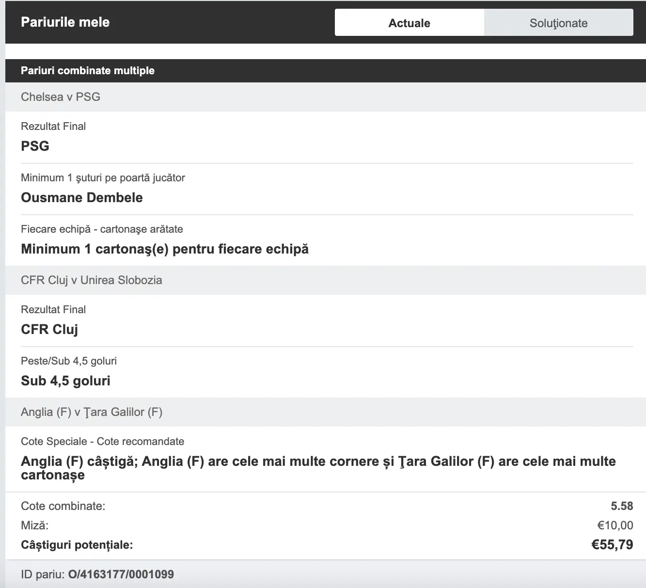
Task: Click the Miză label
Action: tap(34, 525)
